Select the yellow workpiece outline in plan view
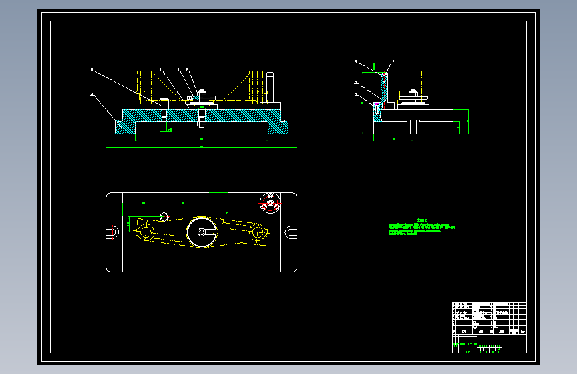The height and width of the screenshot is (374, 577). [202, 232]
